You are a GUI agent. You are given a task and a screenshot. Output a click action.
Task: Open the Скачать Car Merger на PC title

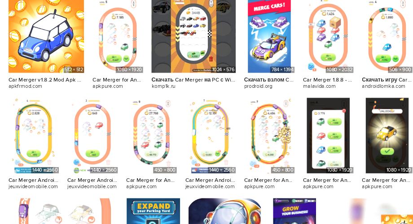coord(193,80)
